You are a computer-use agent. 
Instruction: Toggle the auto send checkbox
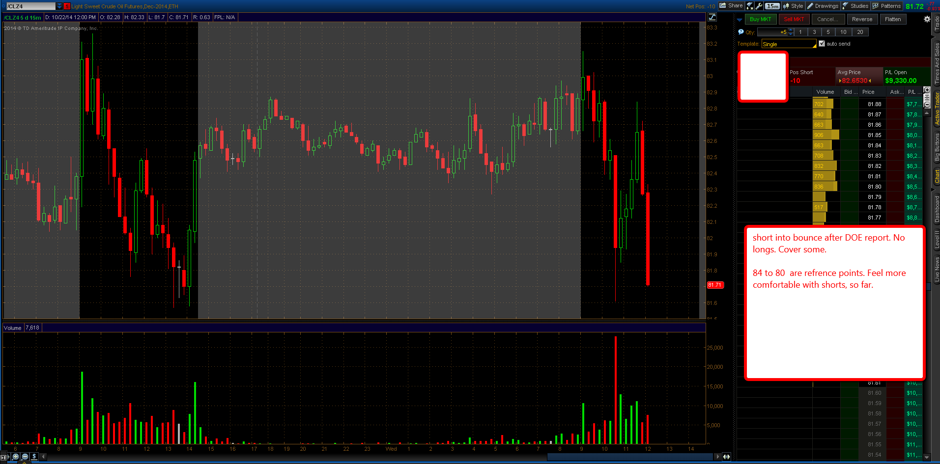(822, 44)
